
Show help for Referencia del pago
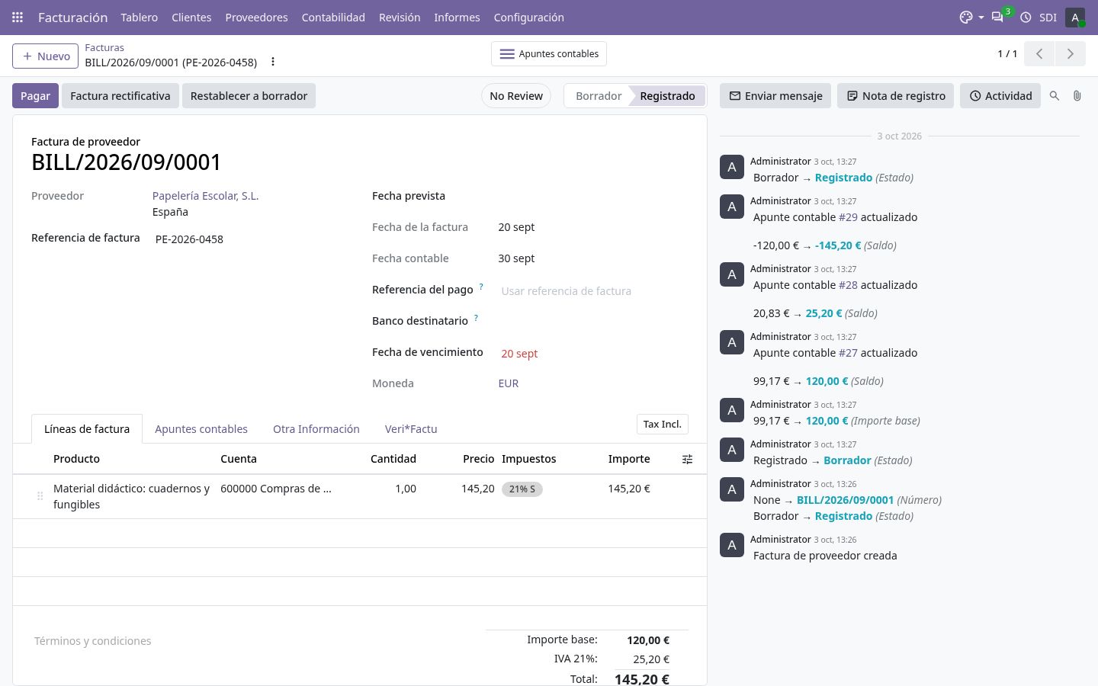coord(481,287)
